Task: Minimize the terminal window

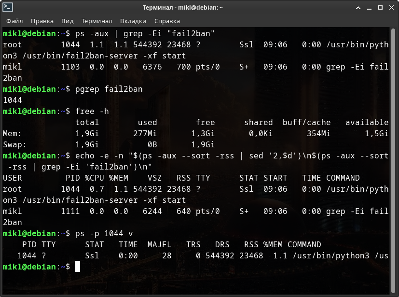Action: (x=369, y=8)
